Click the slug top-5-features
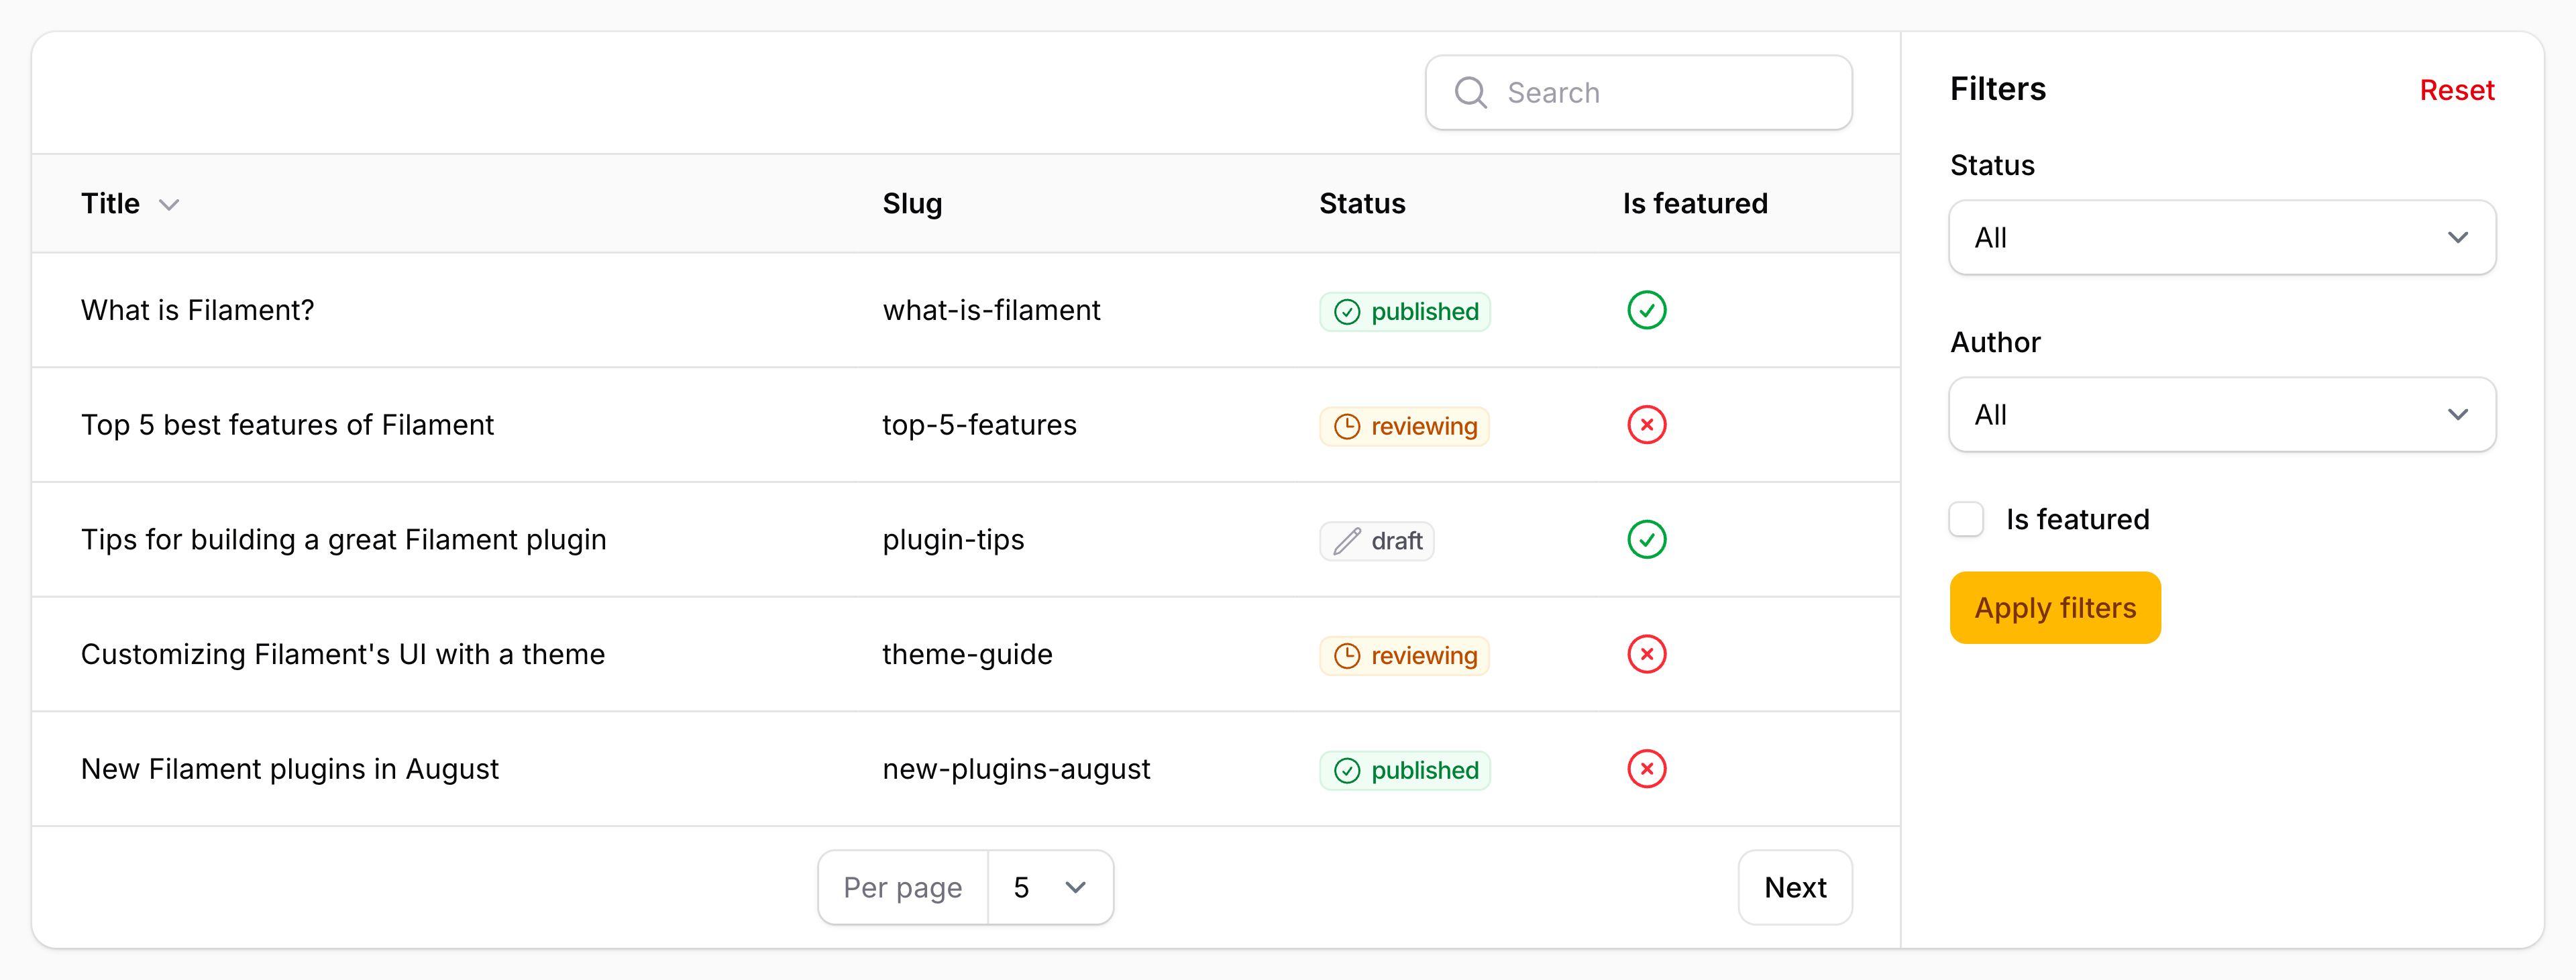Image resolution: width=2576 pixels, height=980 pixels. point(979,425)
